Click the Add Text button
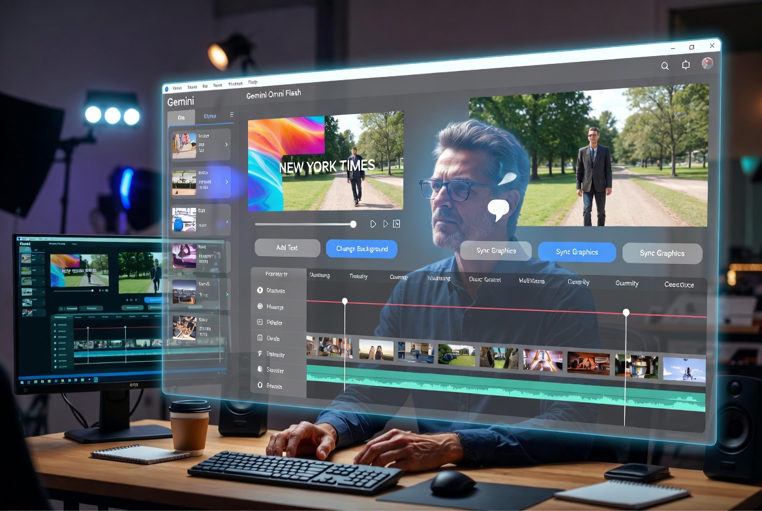This screenshot has width=762, height=511. [287, 248]
